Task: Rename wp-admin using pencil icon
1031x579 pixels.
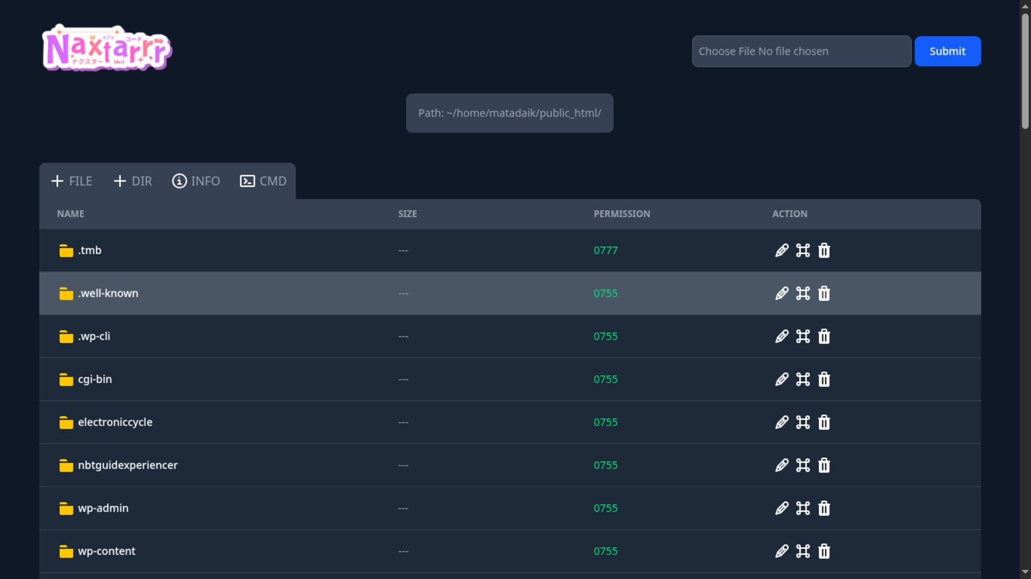Action: (x=782, y=508)
